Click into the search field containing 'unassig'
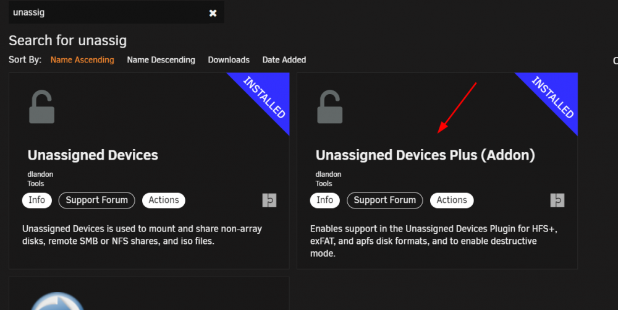Viewport: 618px width, 310px height. pos(108,12)
